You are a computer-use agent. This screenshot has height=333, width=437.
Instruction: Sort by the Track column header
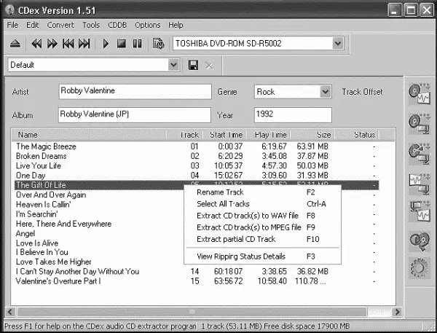click(184, 135)
